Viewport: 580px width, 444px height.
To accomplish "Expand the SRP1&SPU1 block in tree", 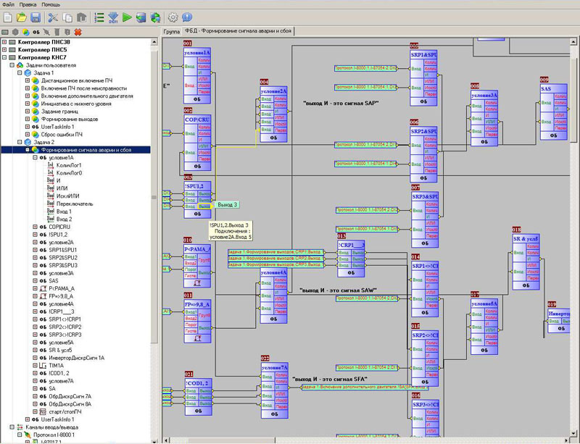I will tap(35, 250).
